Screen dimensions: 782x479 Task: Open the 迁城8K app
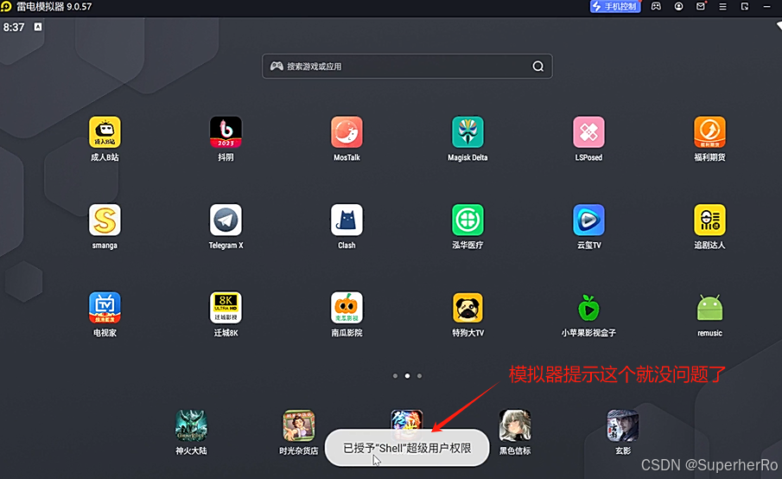point(226,308)
